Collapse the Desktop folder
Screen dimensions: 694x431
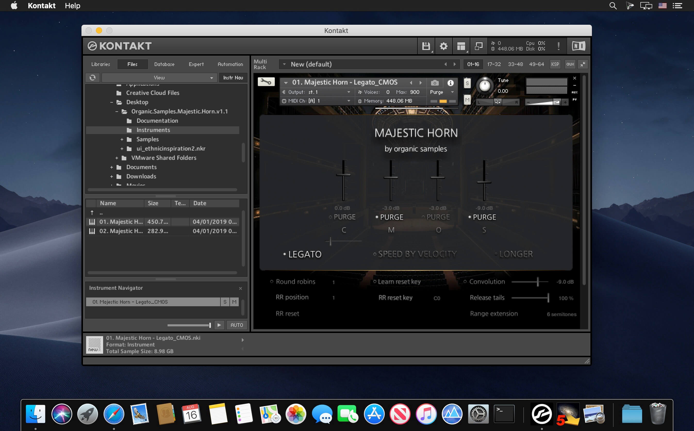click(x=111, y=102)
